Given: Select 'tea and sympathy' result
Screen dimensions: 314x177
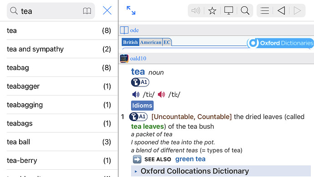Looking at the screenshot, I should pos(59,49).
